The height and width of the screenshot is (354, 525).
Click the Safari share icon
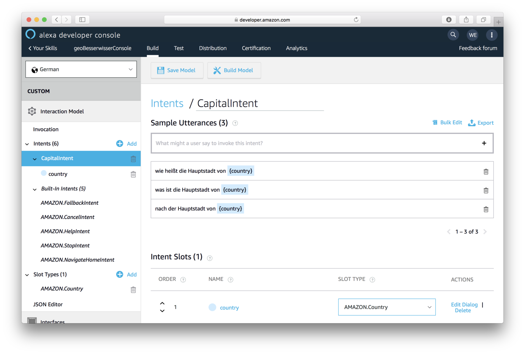(x=466, y=20)
